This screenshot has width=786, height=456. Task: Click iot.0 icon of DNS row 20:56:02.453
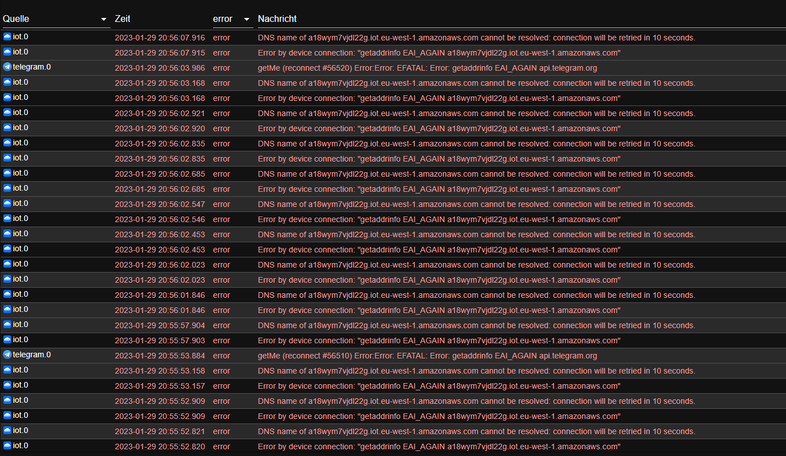pyautogui.click(x=7, y=233)
